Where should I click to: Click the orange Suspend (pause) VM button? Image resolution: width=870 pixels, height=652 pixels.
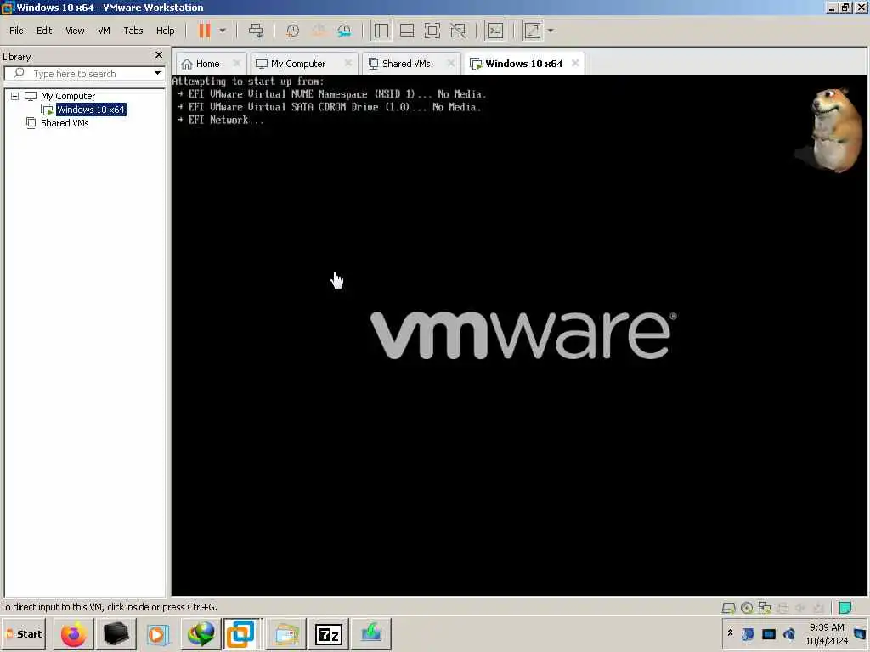(205, 31)
